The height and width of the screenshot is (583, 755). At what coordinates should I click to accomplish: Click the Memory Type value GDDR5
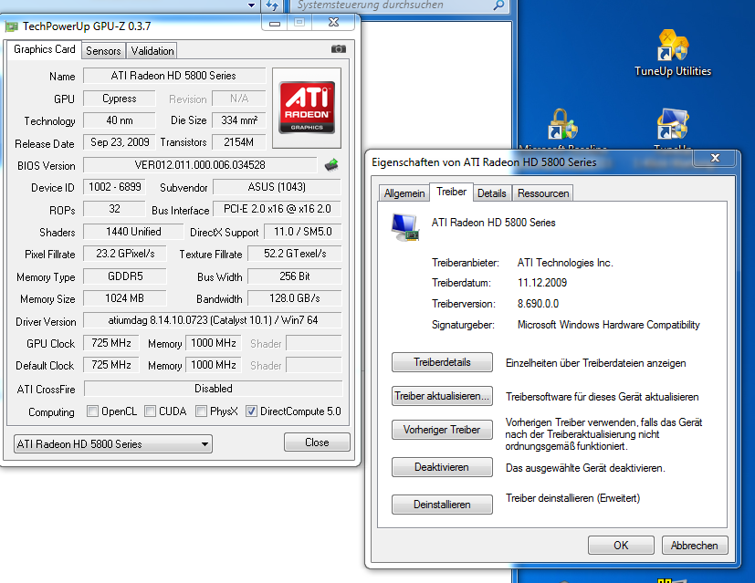tap(125, 276)
